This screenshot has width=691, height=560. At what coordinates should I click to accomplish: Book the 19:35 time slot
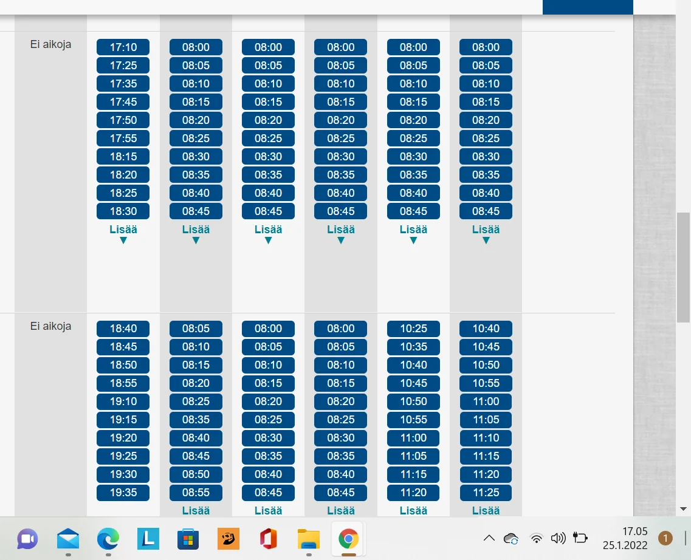123,493
